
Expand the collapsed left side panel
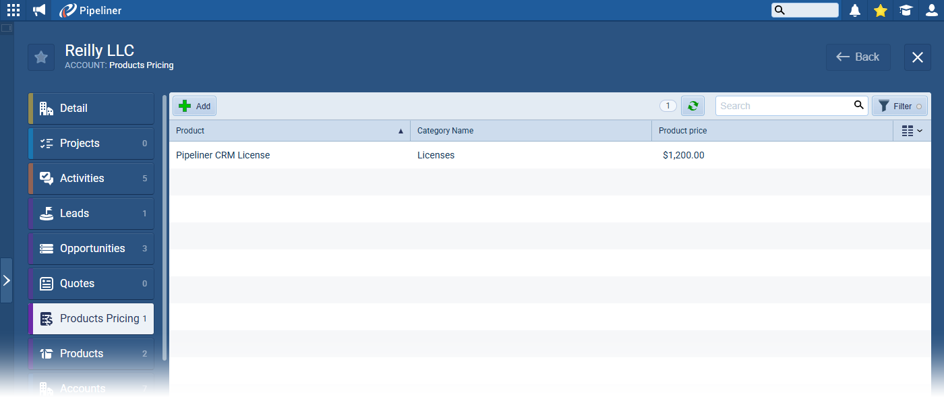(6, 280)
